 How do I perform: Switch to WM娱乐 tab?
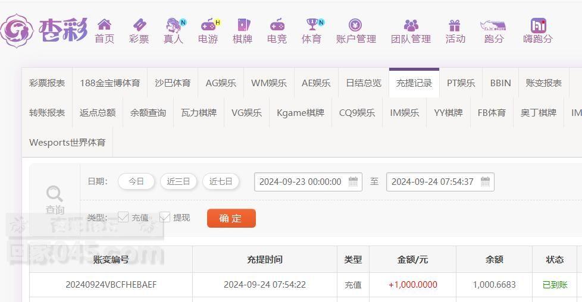click(269, 83)
